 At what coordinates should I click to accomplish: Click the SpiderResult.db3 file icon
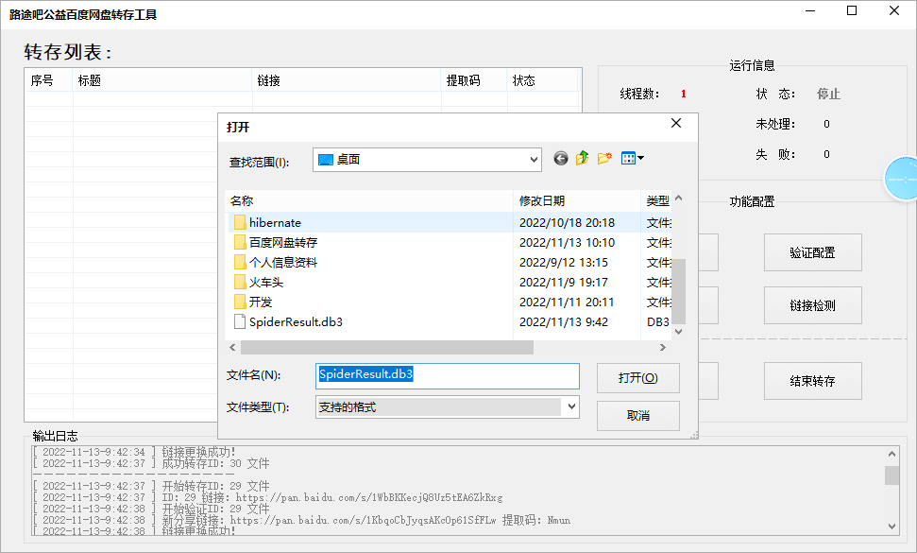point(240,321)
